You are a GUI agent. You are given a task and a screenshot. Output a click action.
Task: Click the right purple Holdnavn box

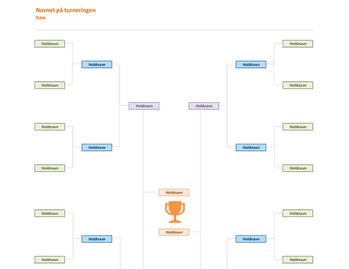pos(204,106)
